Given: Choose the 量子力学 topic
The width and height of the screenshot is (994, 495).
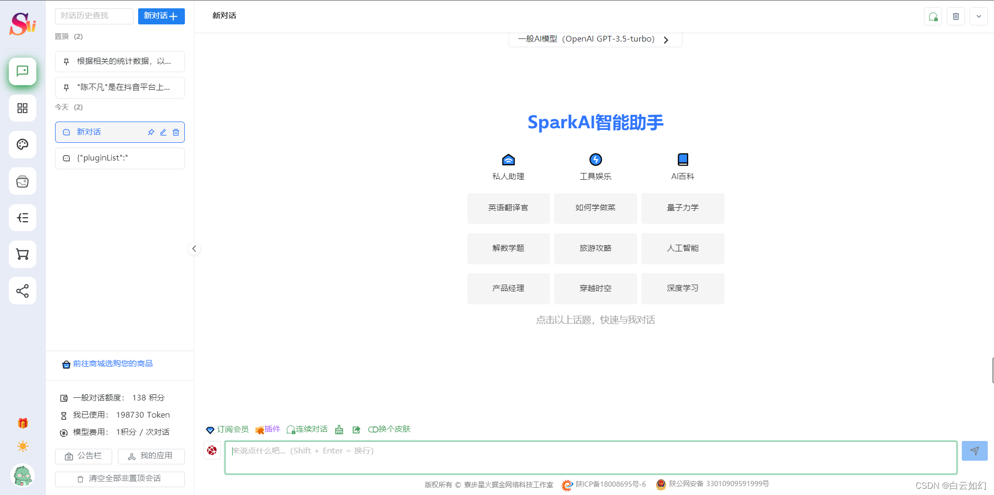Looking at the screenshot, I should coord(683,208).
